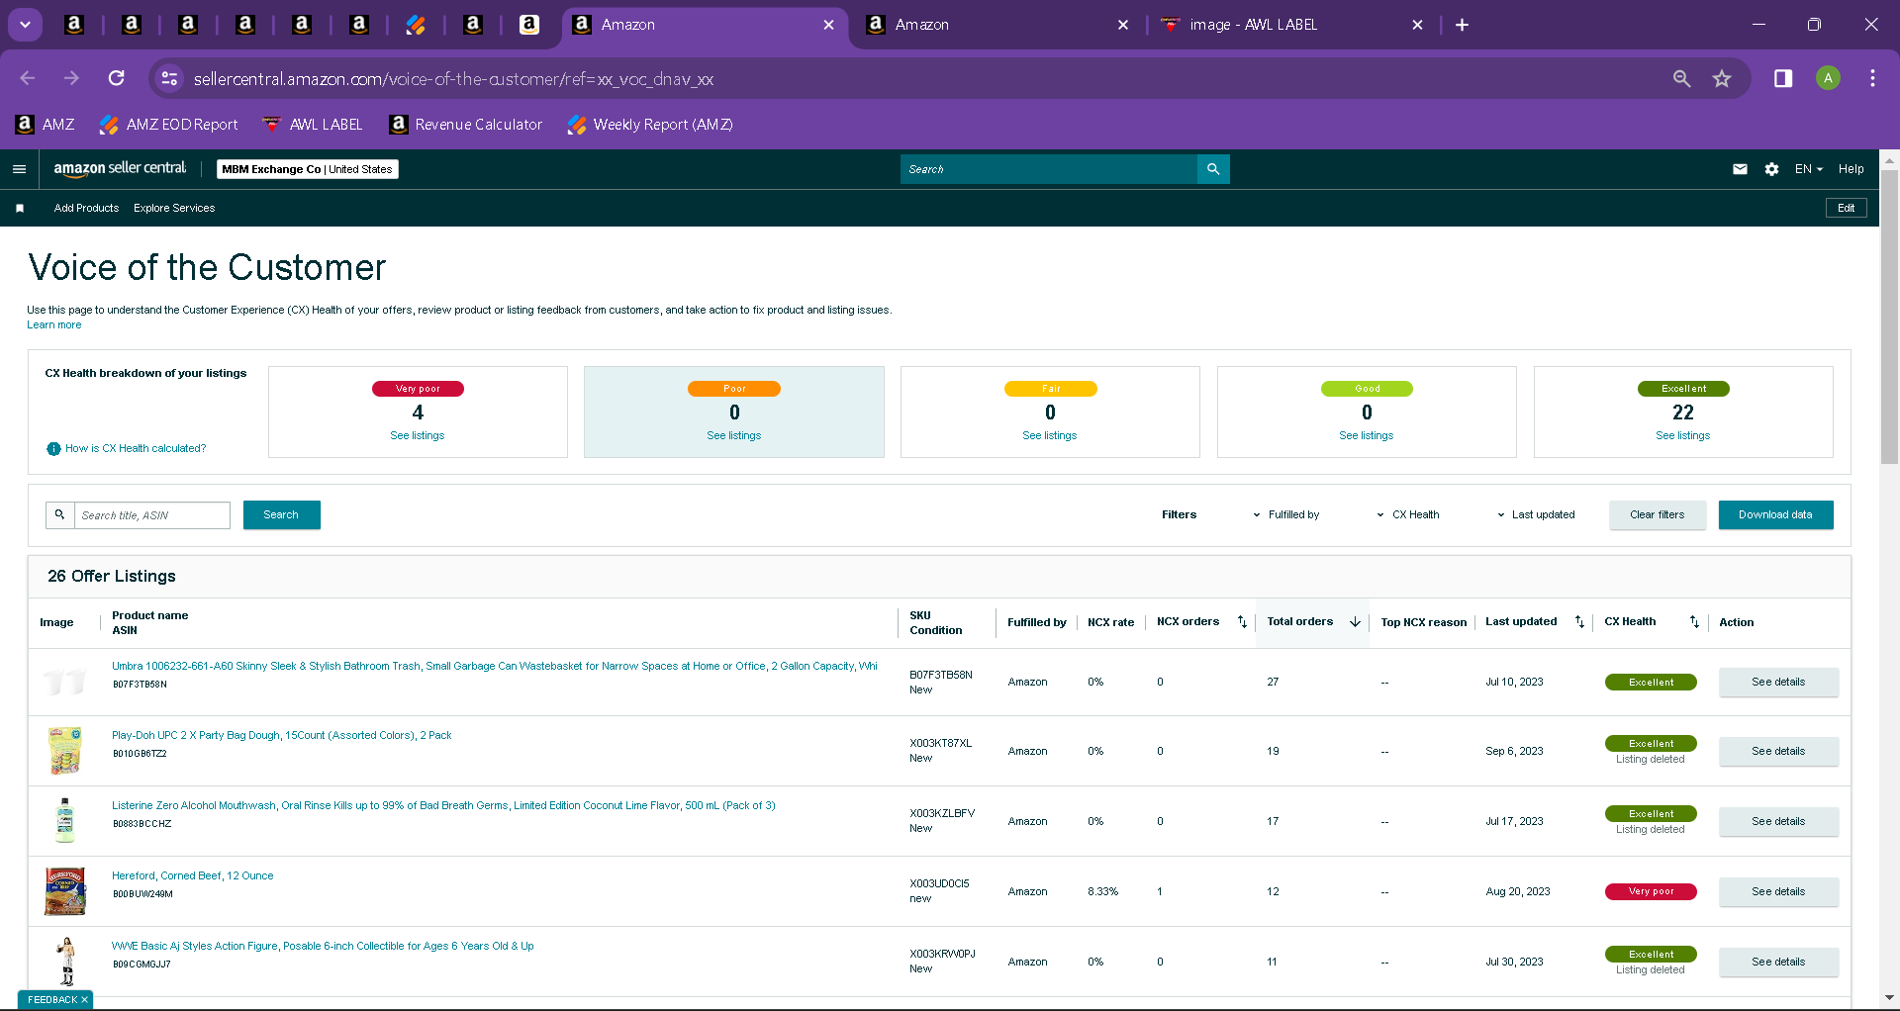Viewport: 1900px width, 1011px height.
Task: Open the zoom magnifier in the address bar
Action: click(1681, 78)
